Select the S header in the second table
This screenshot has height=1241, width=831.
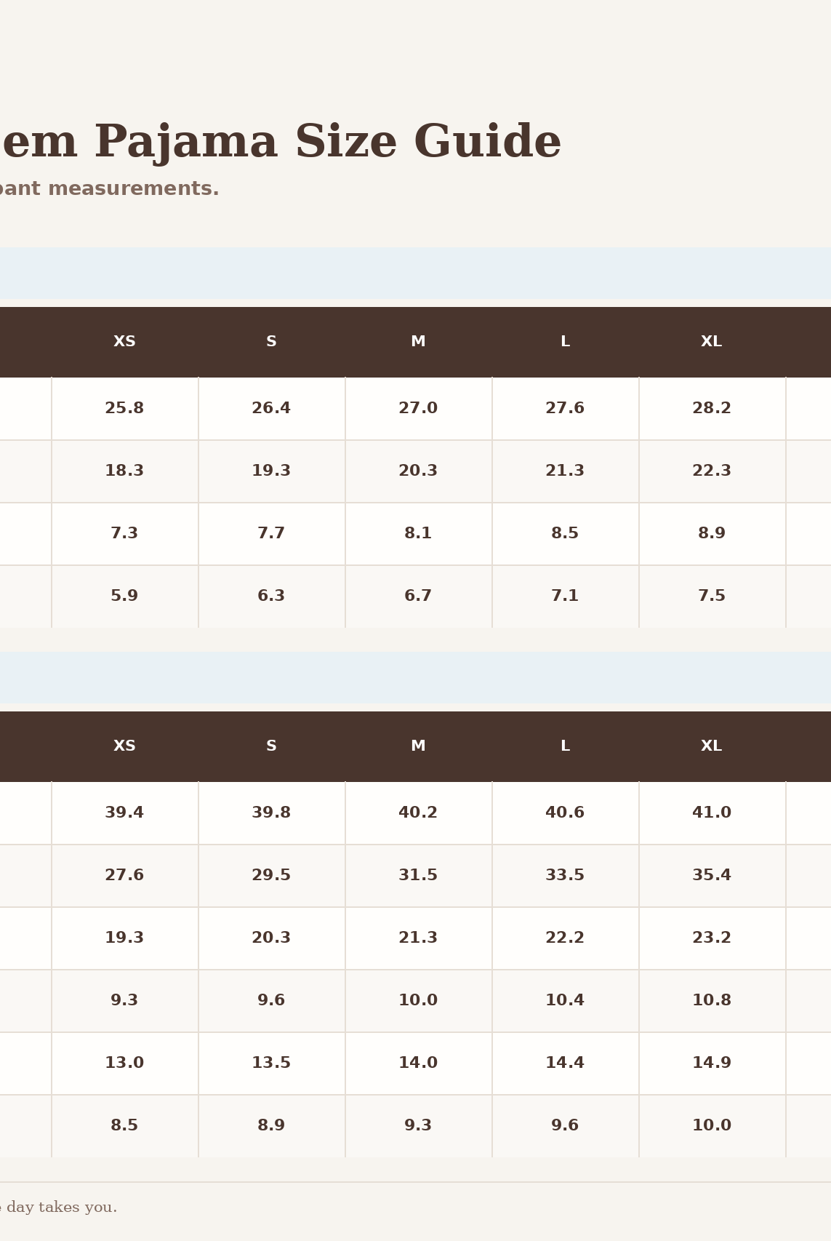point(271,746)
